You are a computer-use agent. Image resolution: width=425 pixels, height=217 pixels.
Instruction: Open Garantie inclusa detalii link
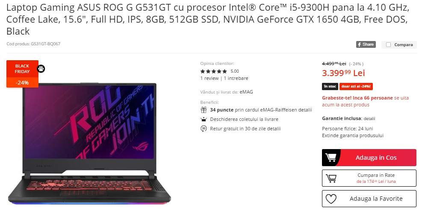click(369, 119)
